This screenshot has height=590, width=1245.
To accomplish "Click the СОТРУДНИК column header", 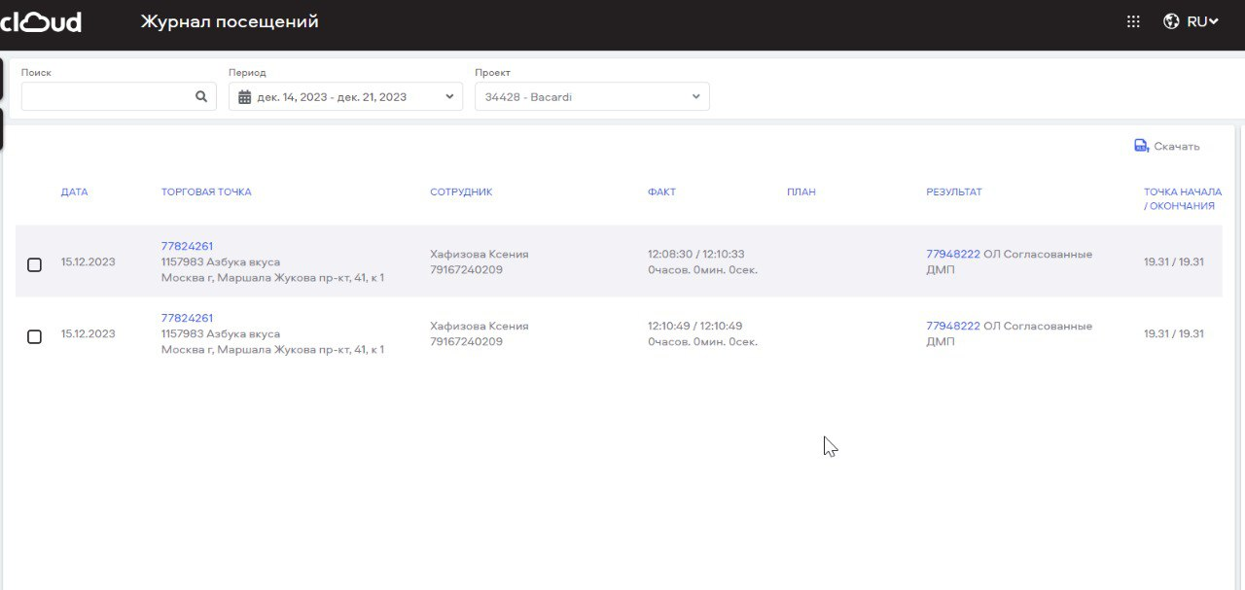I will click(x=461, y=191).
